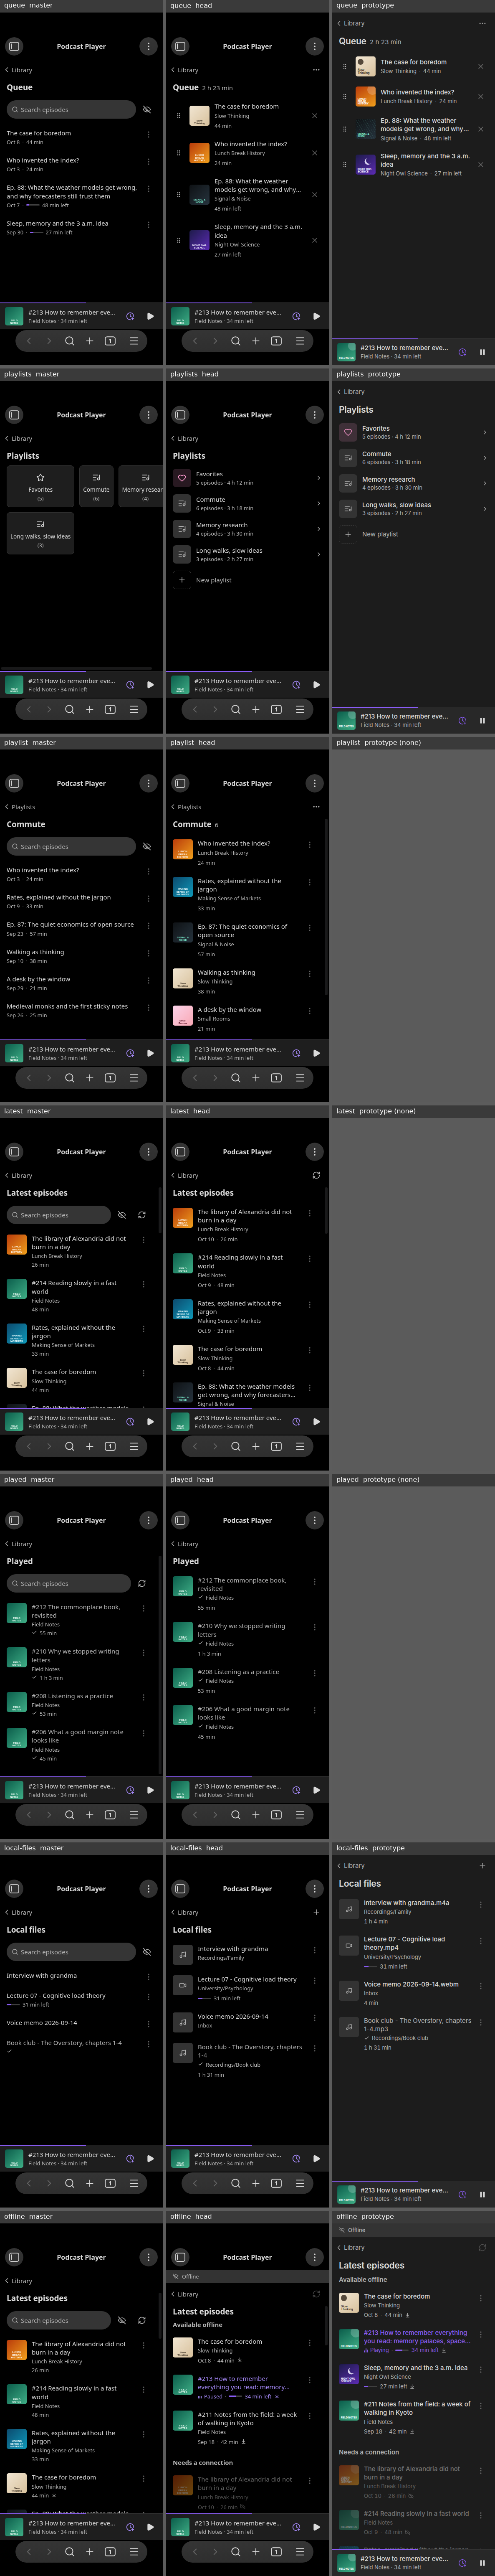This screenshot has width=495, height=2576.
Task: Toggle the crossed-eye icon in queue master
Action: (147, 109)
